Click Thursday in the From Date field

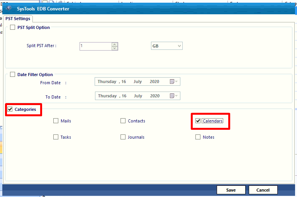107,82
